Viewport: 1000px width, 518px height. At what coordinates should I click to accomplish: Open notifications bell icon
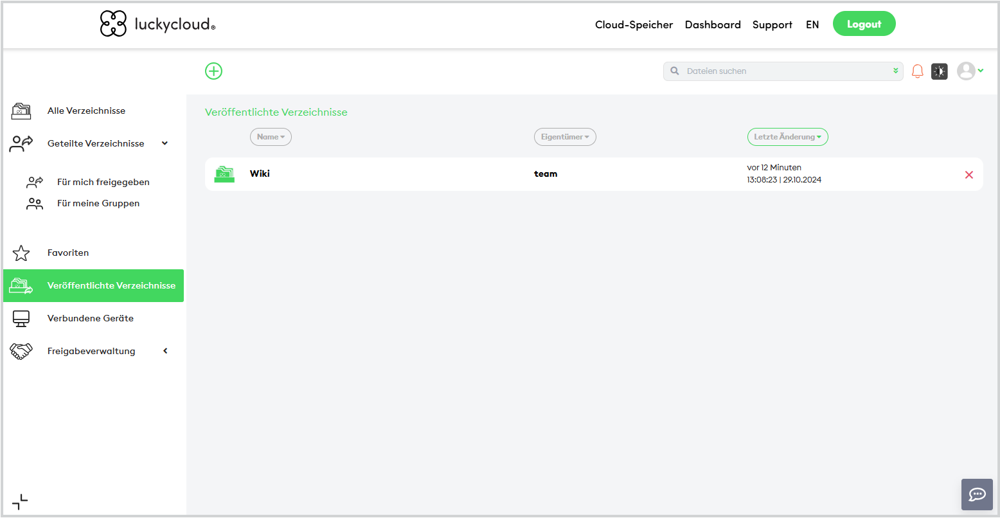point(918,71)
